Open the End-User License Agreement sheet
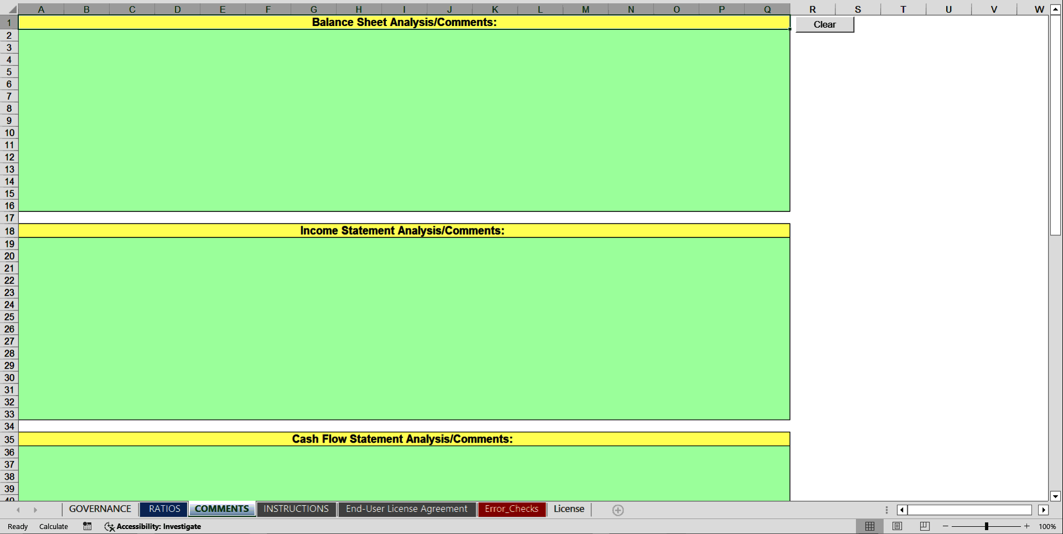 pos(406,509)
